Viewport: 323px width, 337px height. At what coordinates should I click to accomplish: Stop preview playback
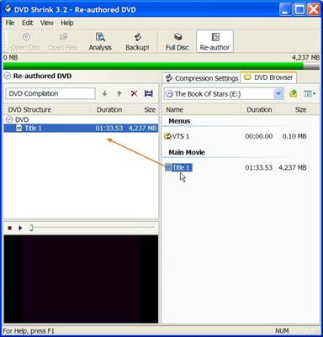(x=10, y=228)
